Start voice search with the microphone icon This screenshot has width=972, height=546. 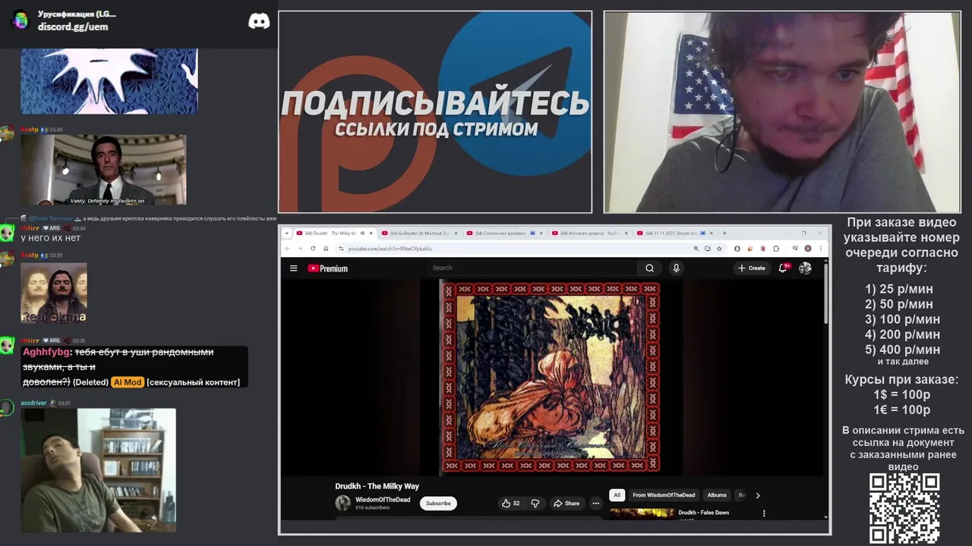pos(676,268)
